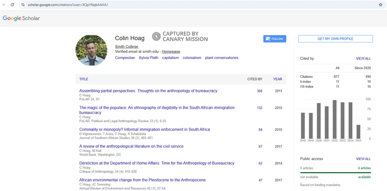Sort publications by Cited By header
This screenshot has height=191, width=387.
255,79
